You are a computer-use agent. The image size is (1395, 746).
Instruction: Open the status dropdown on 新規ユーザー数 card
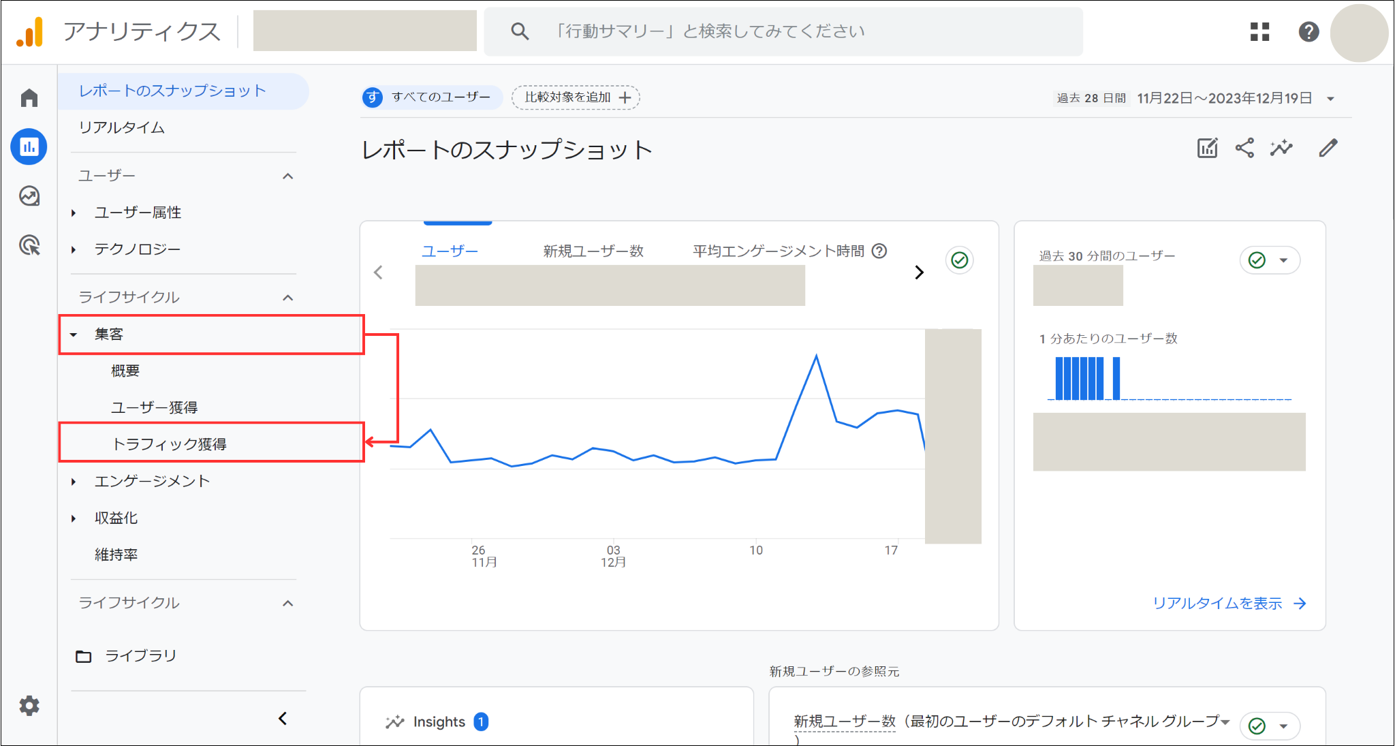pyautogui.click(x=1283, y=726)
